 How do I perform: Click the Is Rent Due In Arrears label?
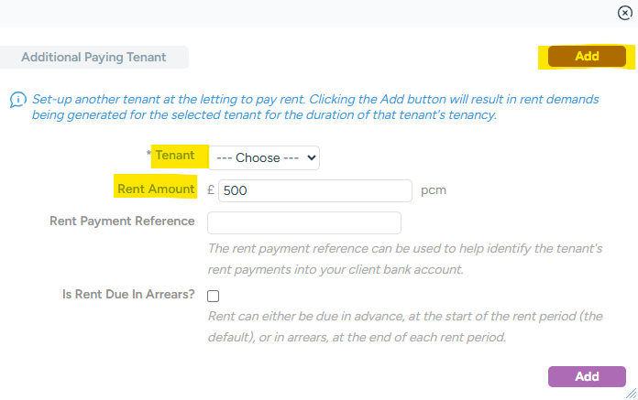[x=123, y=295]
